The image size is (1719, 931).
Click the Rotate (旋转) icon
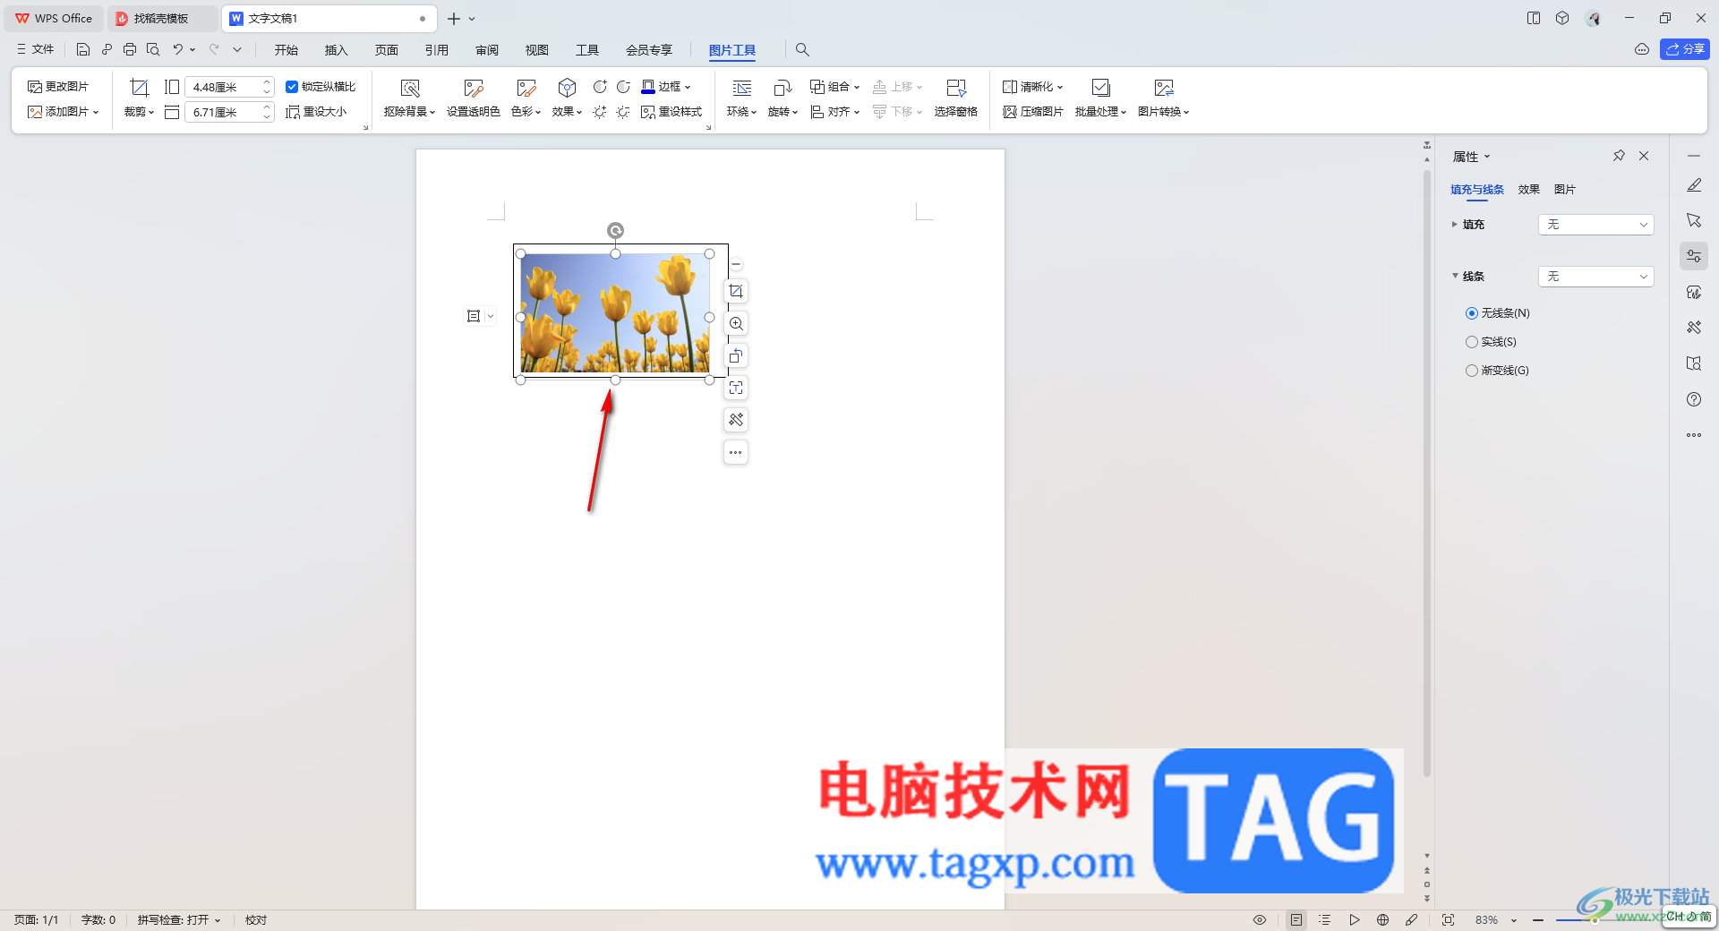[783, 88]
